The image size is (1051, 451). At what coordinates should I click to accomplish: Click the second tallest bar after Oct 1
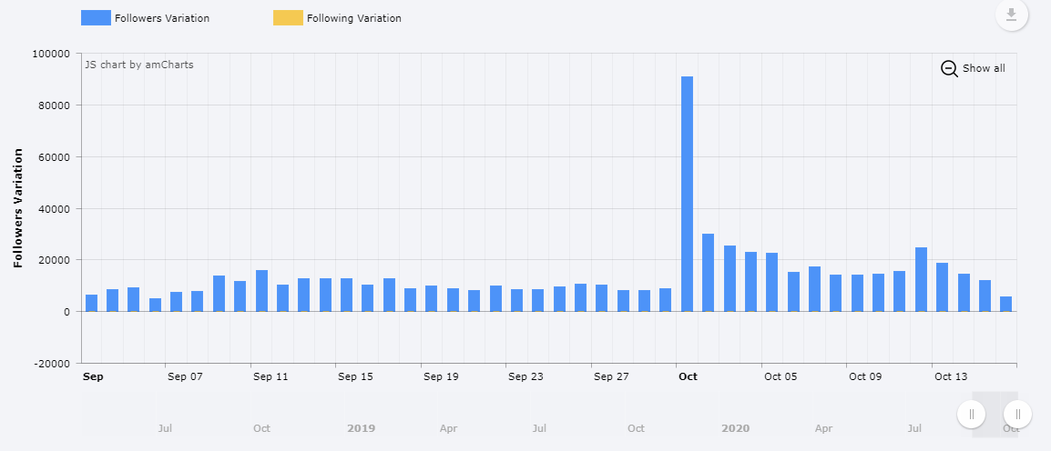[708, 273]
